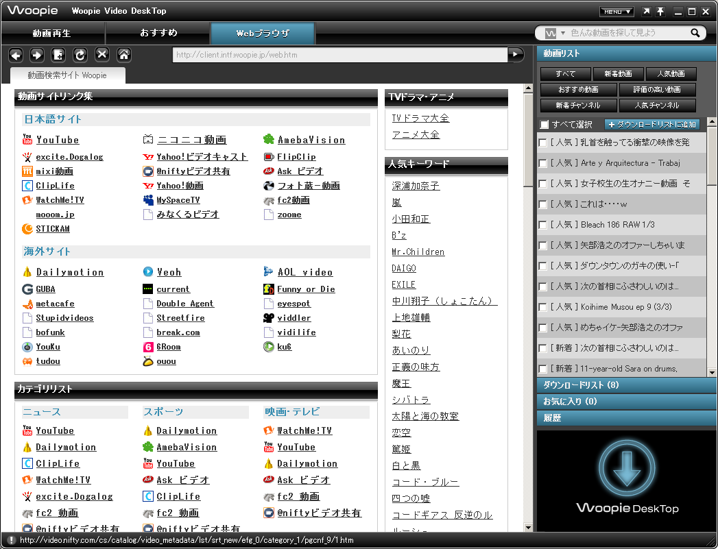This screenshot has height=549, width=718.
Task: Click the viddler camera favicon
Action: 269,318
